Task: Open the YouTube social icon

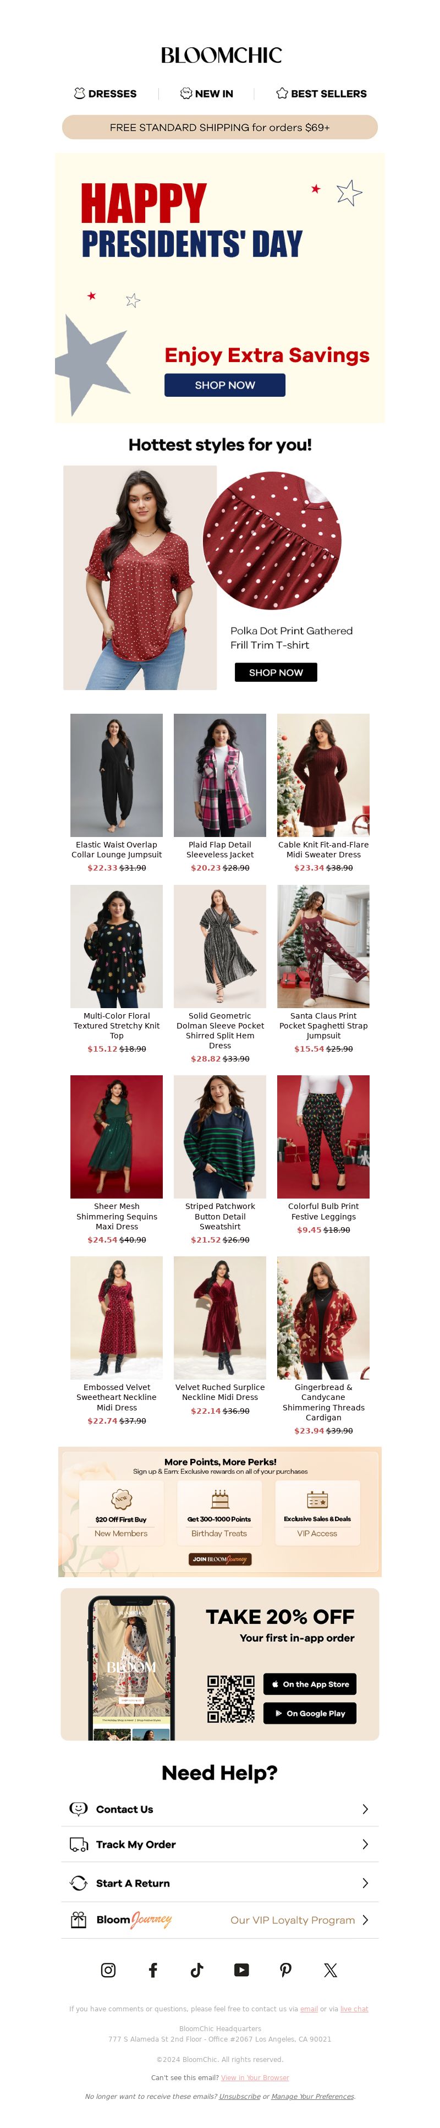Action: tap(241, 1970)
